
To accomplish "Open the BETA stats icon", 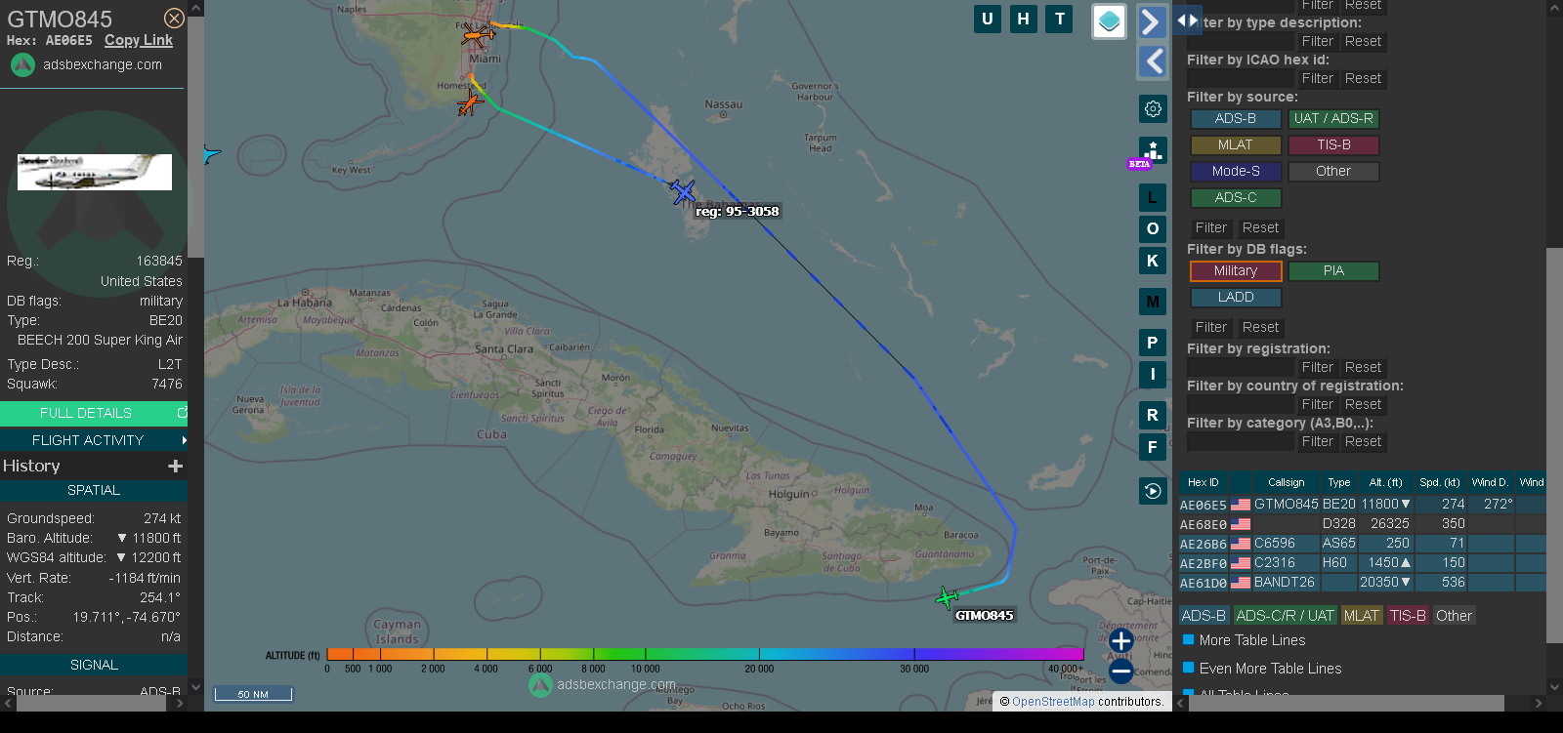I will pos(1153,151).
